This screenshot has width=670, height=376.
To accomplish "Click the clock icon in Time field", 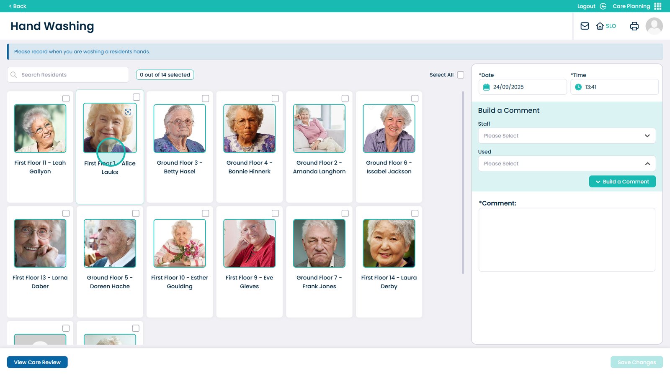I will point(578,87).
